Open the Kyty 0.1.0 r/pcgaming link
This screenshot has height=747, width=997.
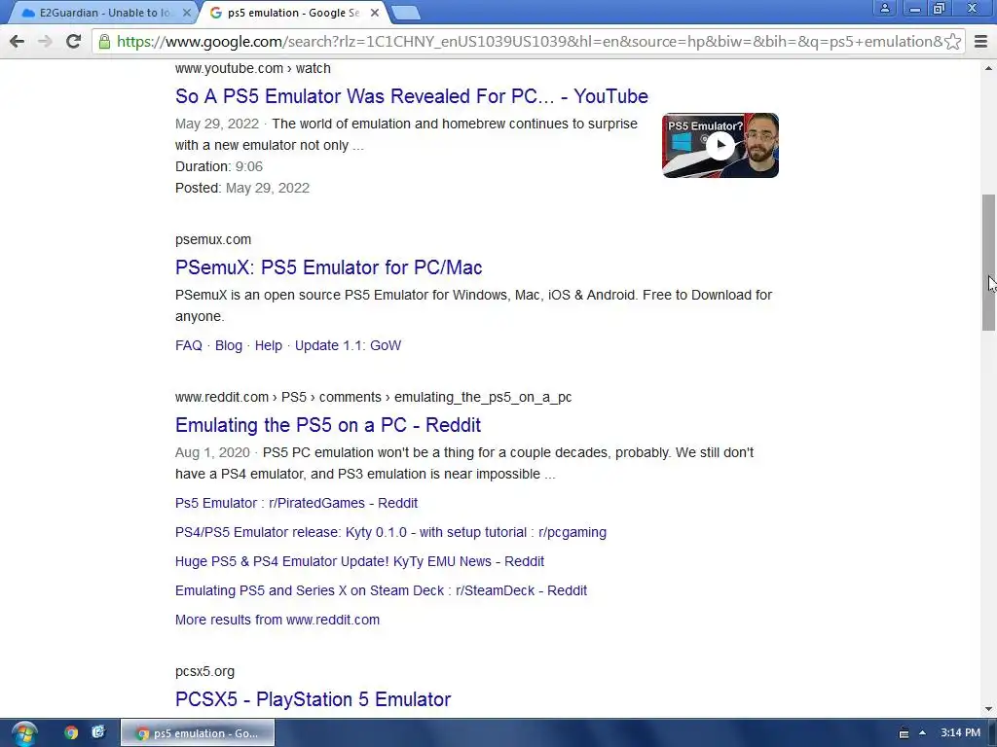390,532
